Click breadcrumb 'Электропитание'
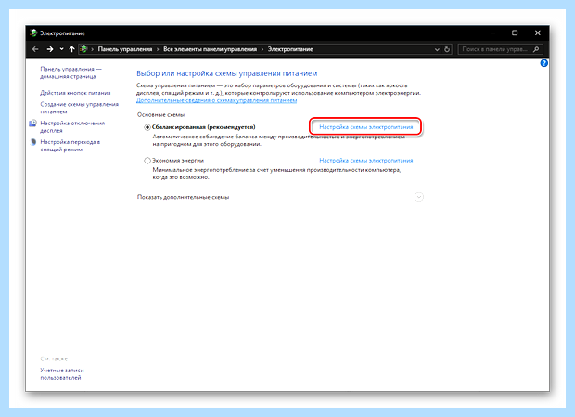575x417 pixels. click(x=290, y=49)
